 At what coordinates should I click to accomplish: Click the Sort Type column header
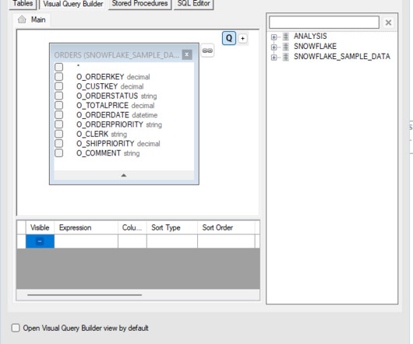[x=172, y=227]
